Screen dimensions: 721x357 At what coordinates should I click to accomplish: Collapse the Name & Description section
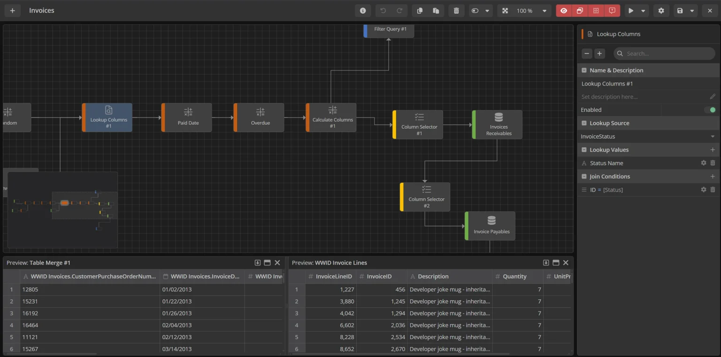point(584,70)
